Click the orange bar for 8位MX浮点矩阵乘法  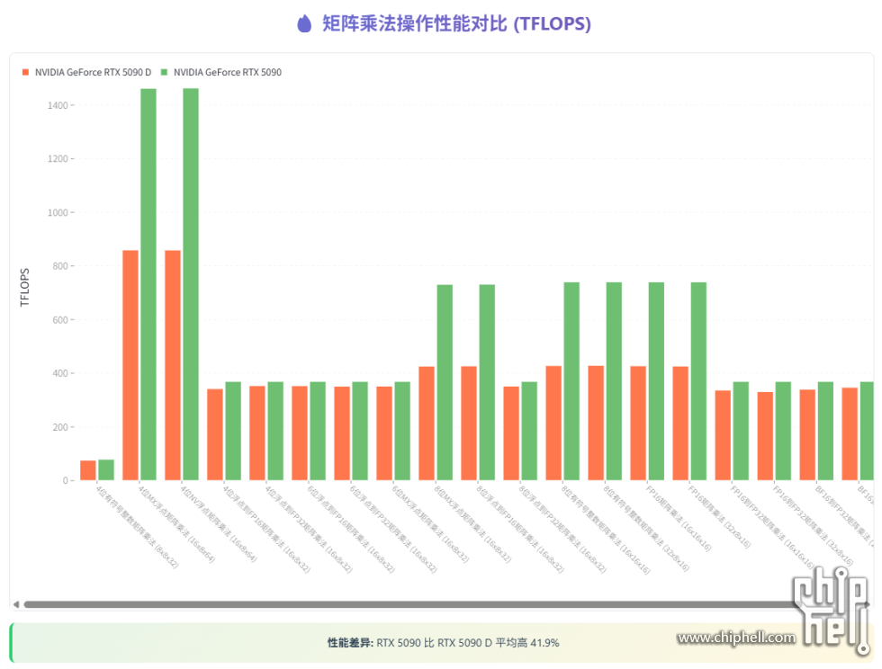pos(427,424)
